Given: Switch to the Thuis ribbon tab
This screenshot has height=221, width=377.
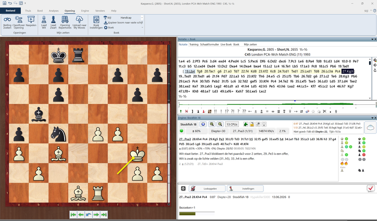Looking at the screenshot, I should 28,11.
